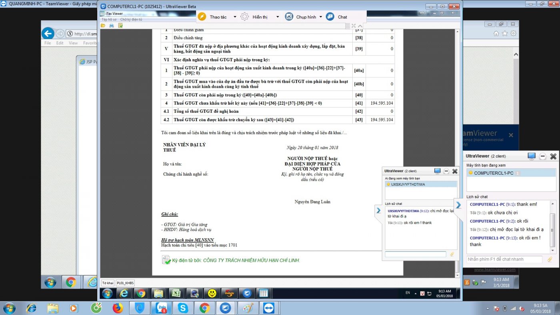This screenshot has height=315, width=560.
Task: Click the printer icon in iTax Viewer
Action: point(112,26)
